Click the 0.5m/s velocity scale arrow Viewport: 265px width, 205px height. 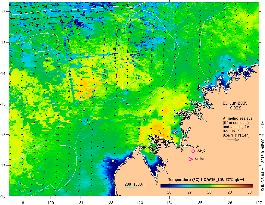(x=233, y=140)
